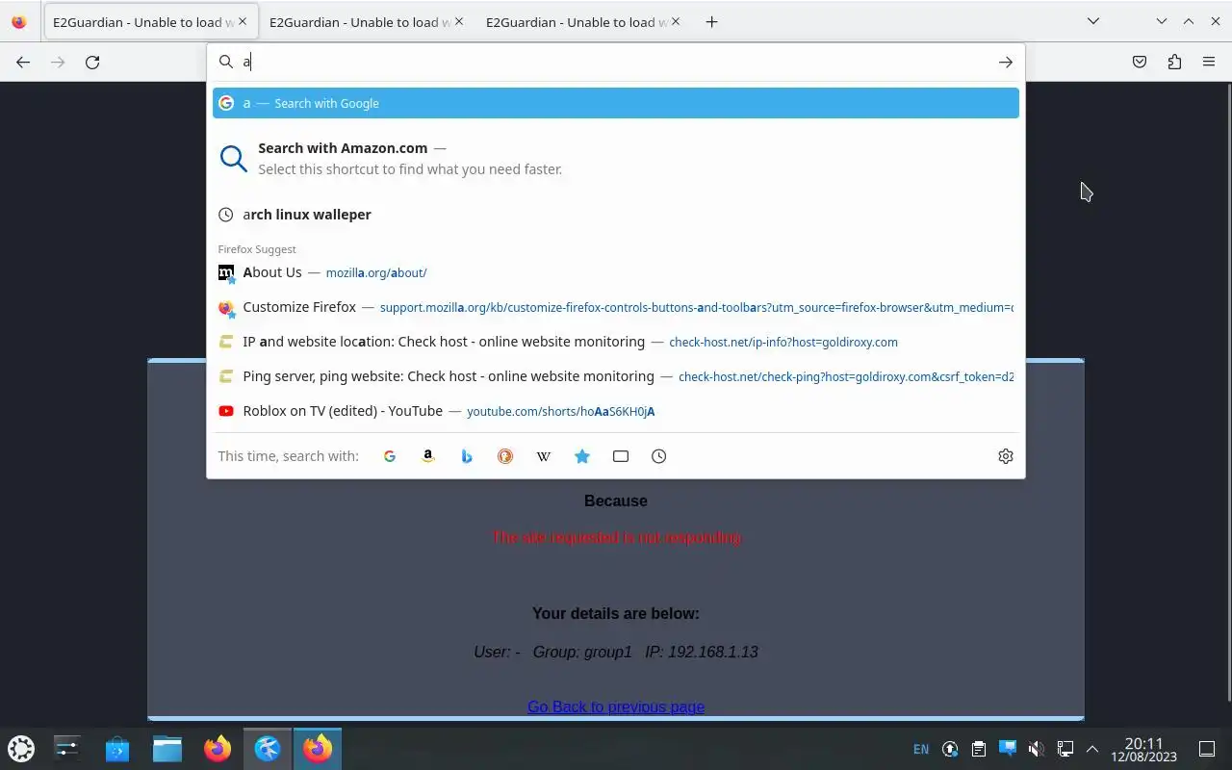The width and height of the screenshot is (1232, 770).
Task: Show hidden system tray icons
Action: point(1092,749)
